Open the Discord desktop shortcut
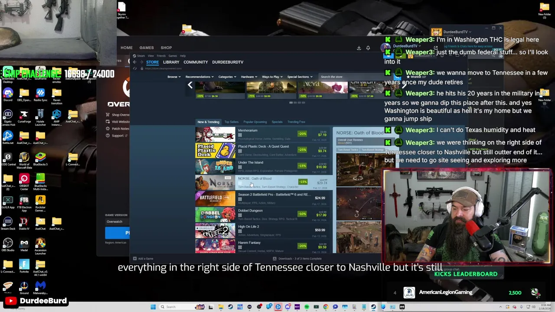 point(8,95)
